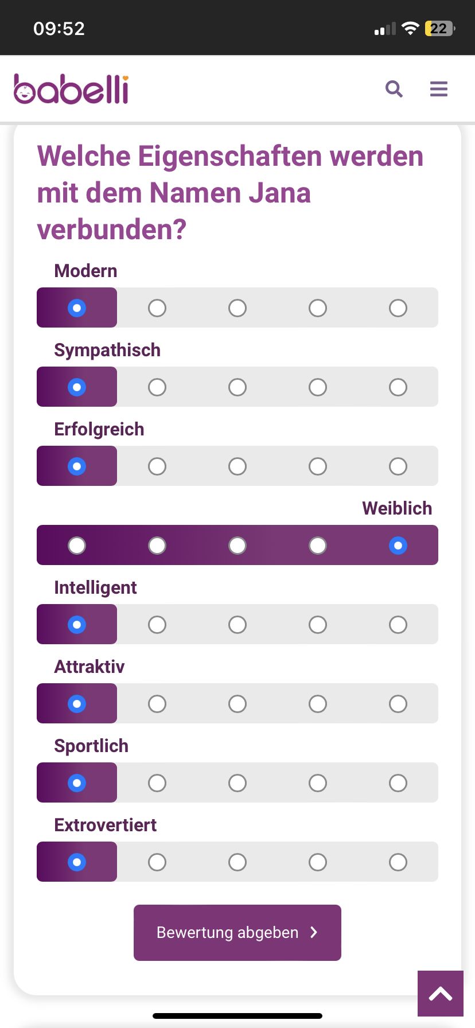Select the second Modern radio option
The width and height of the screenshot is (475, 1028).
pos(157,308)
